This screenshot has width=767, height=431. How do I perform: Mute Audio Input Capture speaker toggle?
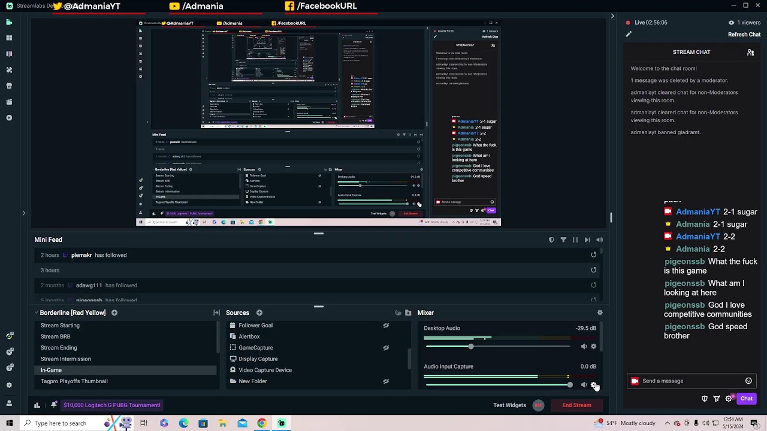coord(584,385)
